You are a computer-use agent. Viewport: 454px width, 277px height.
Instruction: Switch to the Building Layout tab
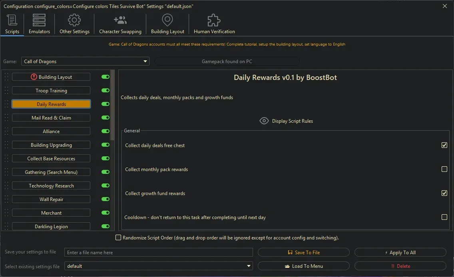[51, 76]
